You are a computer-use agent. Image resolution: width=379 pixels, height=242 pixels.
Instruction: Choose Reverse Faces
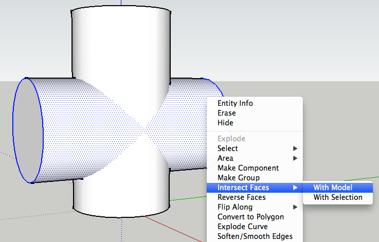(x=255, y=197)
